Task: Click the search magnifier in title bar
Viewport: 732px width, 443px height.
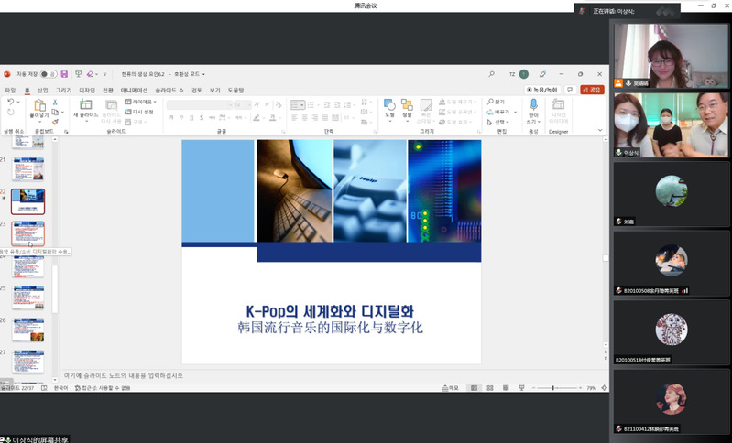Action: click(491, 74)
